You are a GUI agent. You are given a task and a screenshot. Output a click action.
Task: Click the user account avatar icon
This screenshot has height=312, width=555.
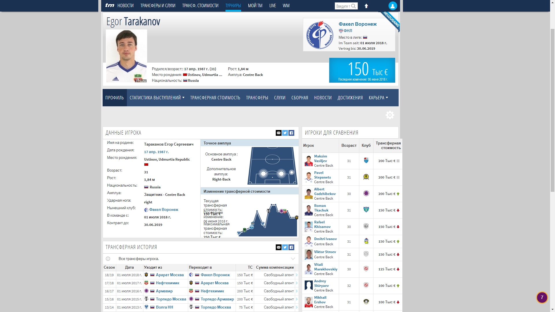pos(393,6)
